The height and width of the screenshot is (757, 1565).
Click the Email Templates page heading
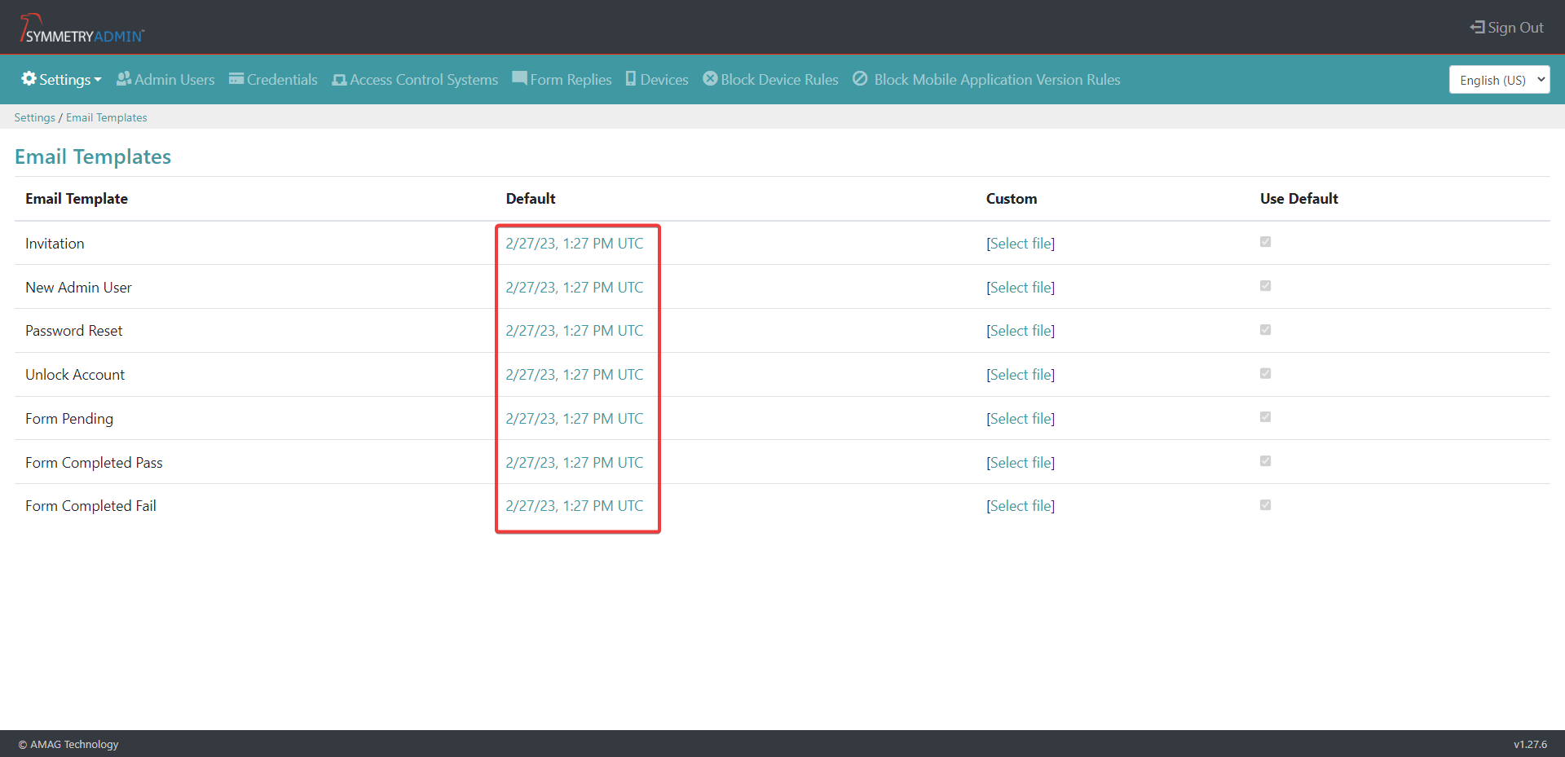pos(93,156)
